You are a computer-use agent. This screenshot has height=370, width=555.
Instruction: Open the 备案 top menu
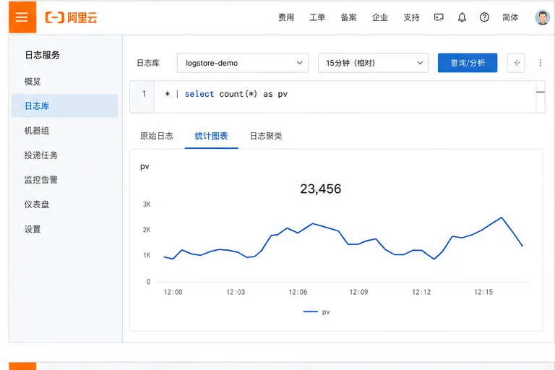pos(348,17)
